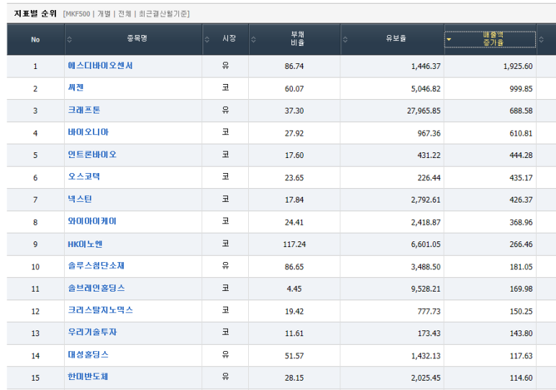
Task: Open 크리스탈지노믹스 stock link
Action: (101, 310)
